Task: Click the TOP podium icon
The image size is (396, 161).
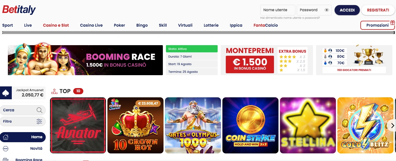Action: (54, 91)
